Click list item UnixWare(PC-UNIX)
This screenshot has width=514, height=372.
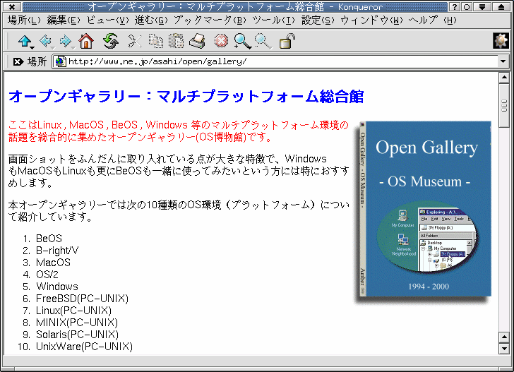84,347
